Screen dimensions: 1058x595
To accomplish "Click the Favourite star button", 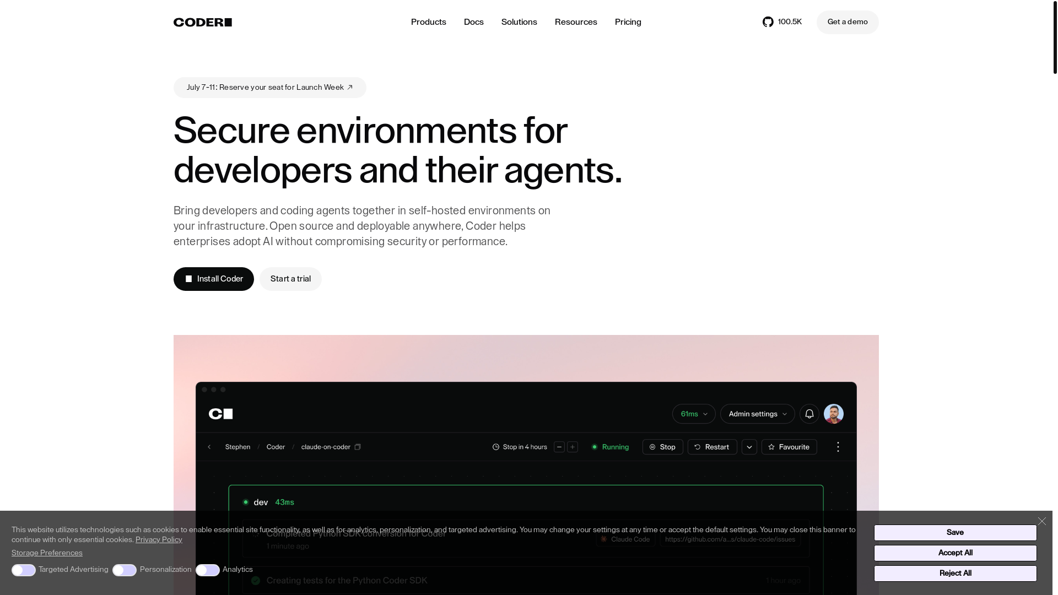I will click(x=789, y=447).
